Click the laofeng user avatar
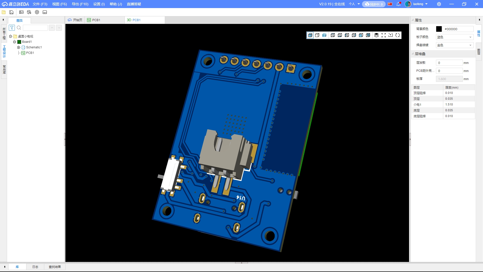The width and height of the screenshot is (483, 272). 408,4
